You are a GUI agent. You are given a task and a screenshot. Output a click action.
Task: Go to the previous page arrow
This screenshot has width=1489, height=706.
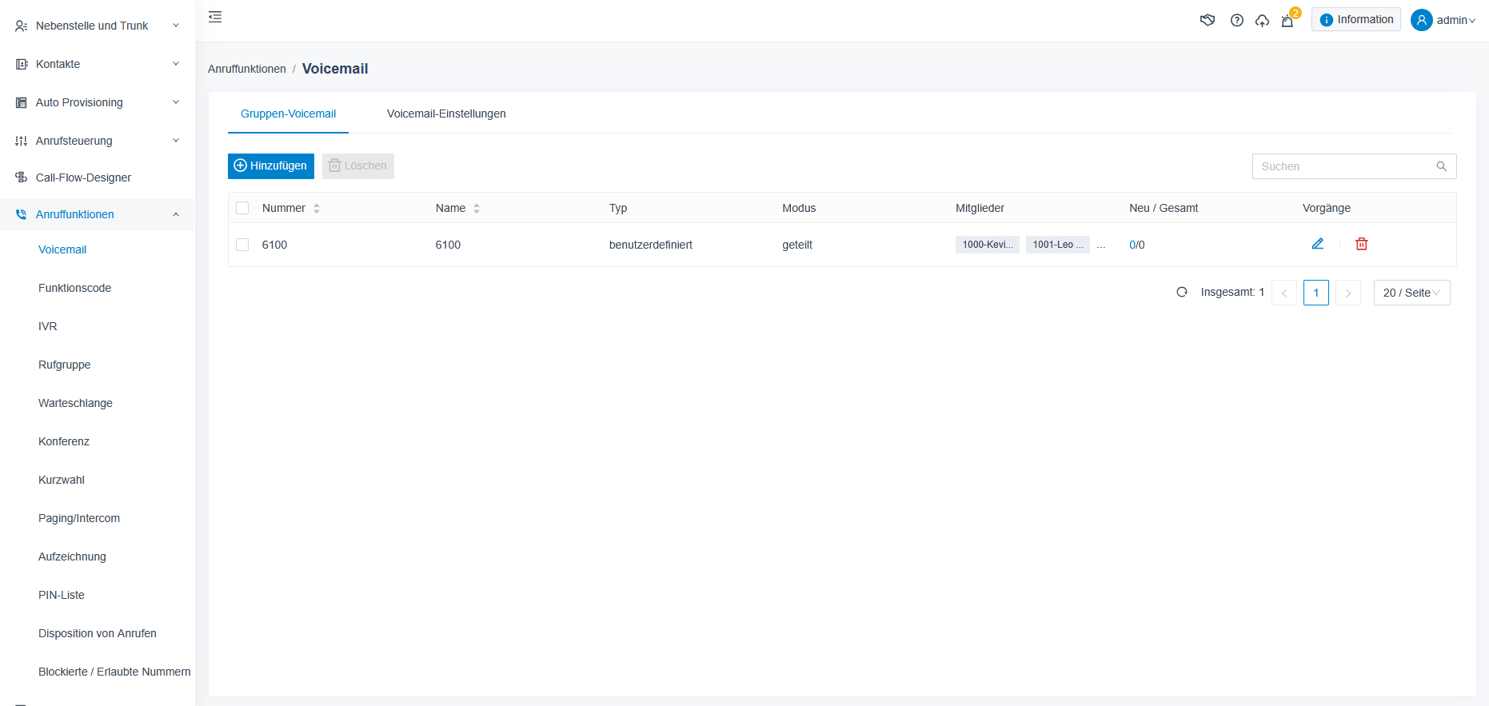coord(1284,293)
